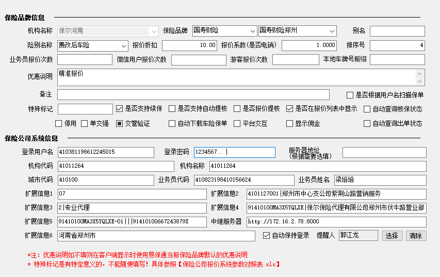Viewport: 440px width, 277px height.
Task: Click 业务员姓名 field showing 梁培培
Action: [380, 180]
